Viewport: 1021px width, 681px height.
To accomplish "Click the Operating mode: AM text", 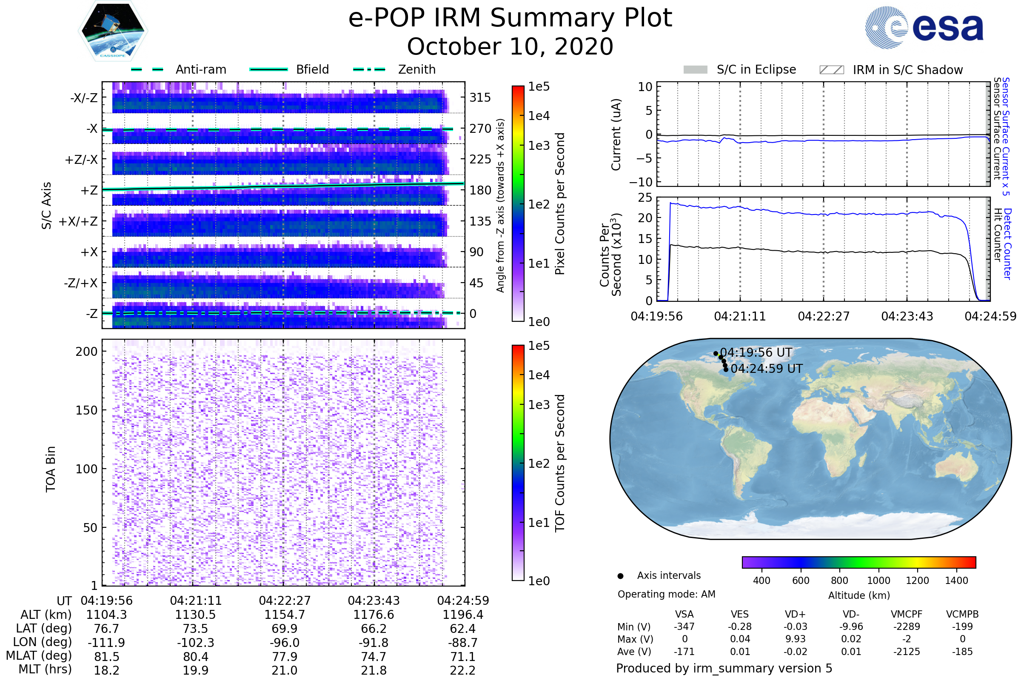I will 666,594.
